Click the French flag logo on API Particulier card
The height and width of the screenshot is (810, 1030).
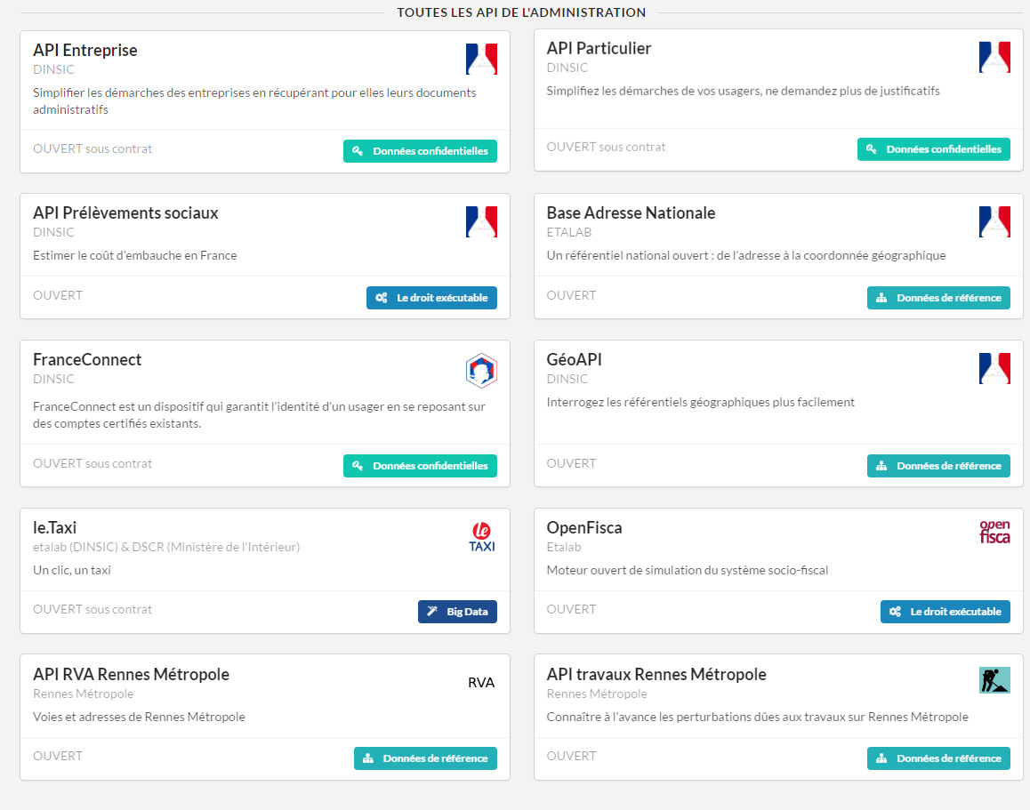click(994, 57)
